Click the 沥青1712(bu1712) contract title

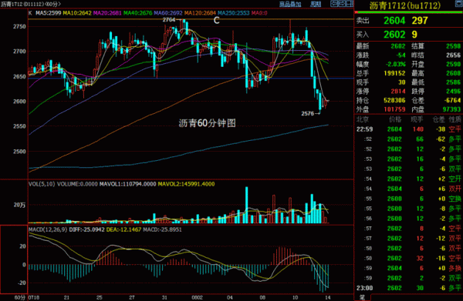[x=405, y=5]
